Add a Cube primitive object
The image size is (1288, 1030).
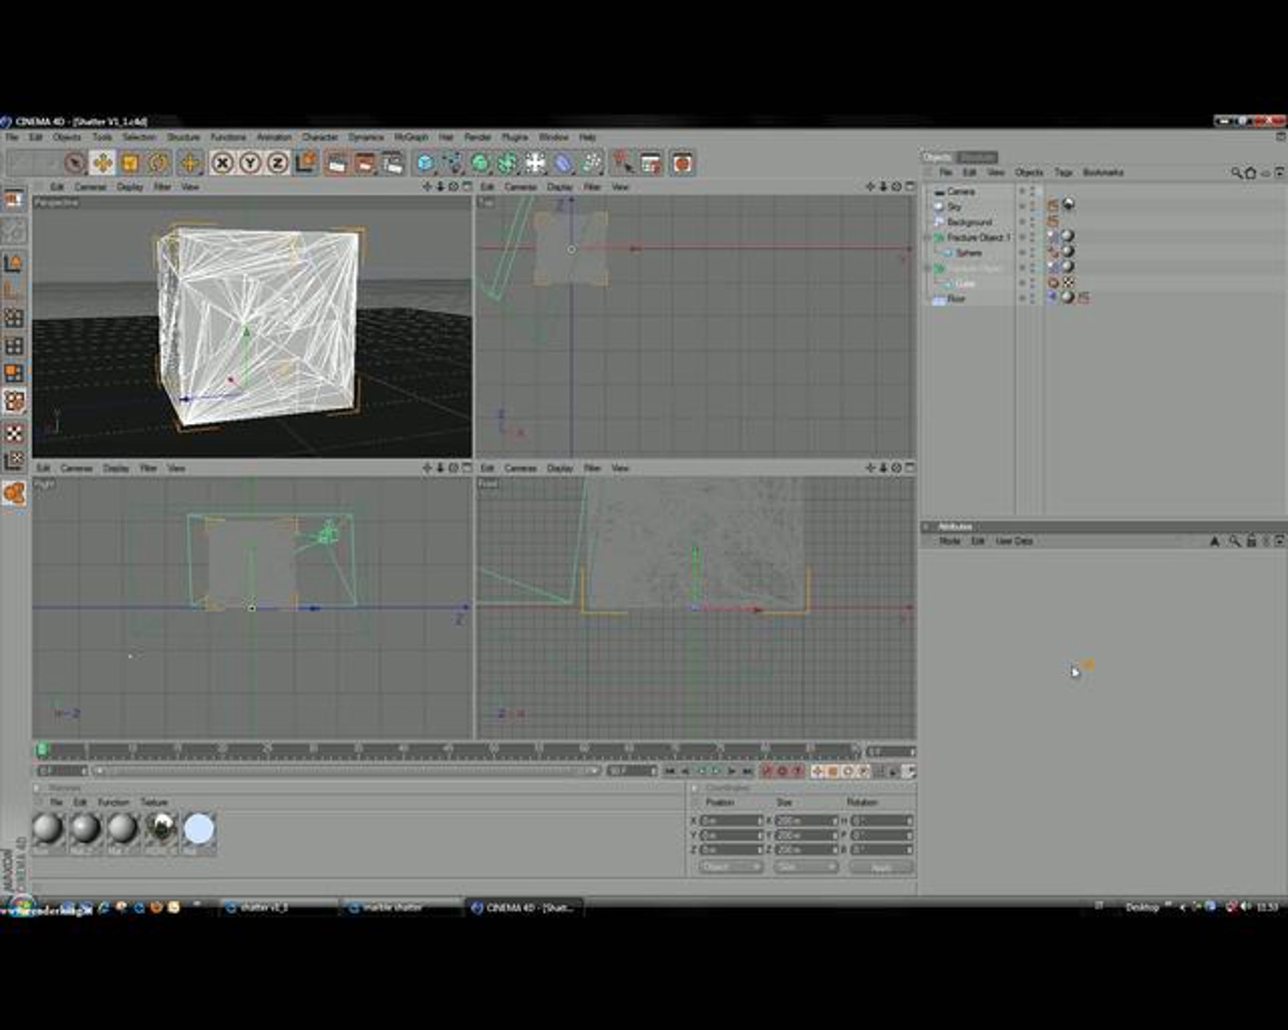pyautogui.click(x=425, y=163)
